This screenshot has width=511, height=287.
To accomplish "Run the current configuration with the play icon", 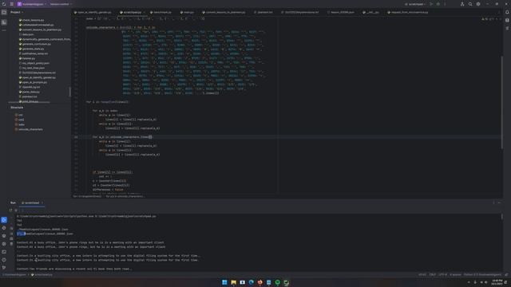I will (x=431, y=4).
